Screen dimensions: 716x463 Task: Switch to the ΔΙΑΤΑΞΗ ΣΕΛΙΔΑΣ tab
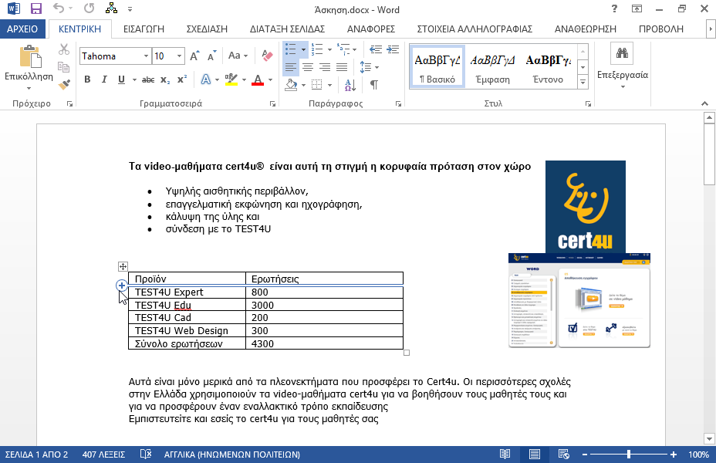click(287, 29)
